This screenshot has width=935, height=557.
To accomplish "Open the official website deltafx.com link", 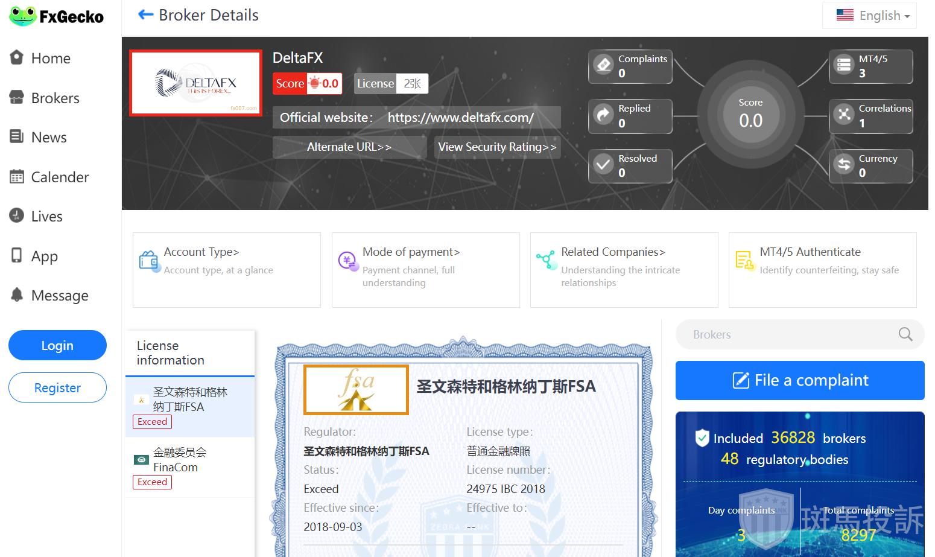I will (460, 118).
